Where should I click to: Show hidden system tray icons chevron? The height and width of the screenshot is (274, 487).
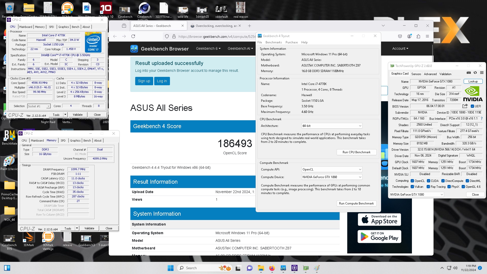point(442,268)
